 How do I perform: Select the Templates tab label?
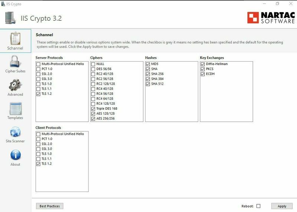(15, 118)
